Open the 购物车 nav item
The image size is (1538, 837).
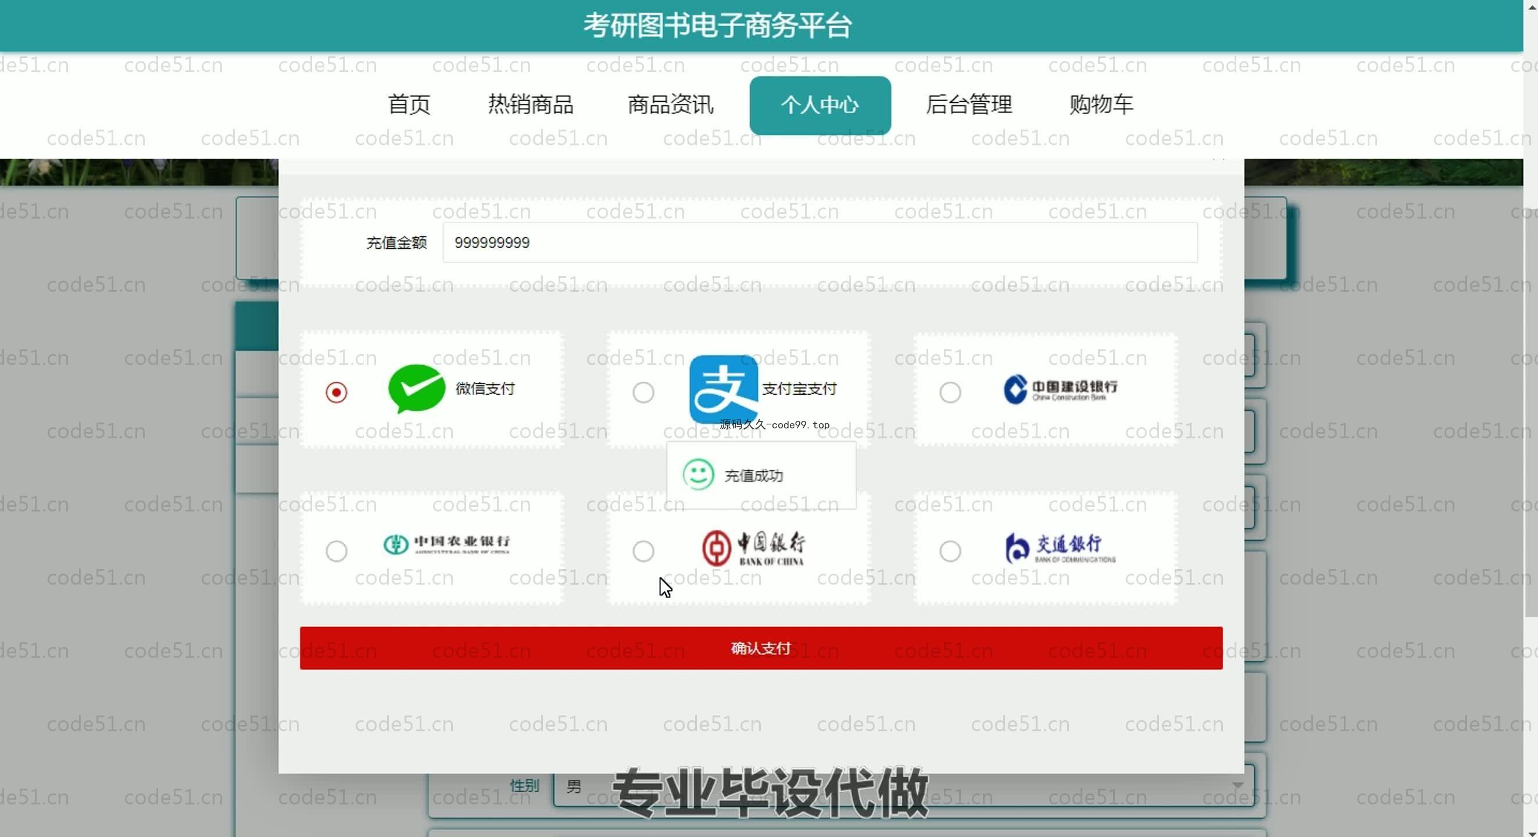[x=1101, y=105]
